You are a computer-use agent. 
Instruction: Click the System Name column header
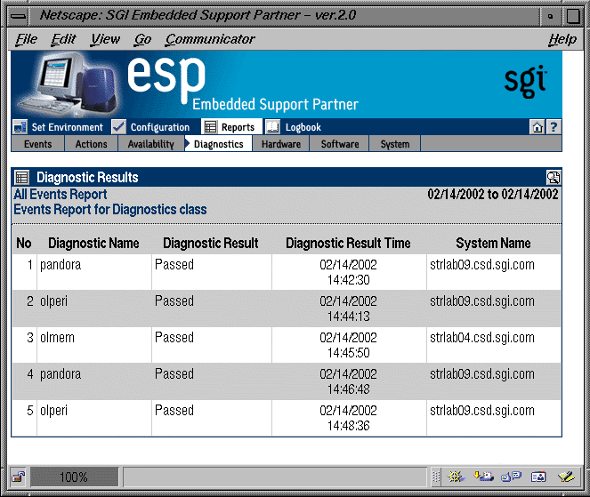coord(493,244)
